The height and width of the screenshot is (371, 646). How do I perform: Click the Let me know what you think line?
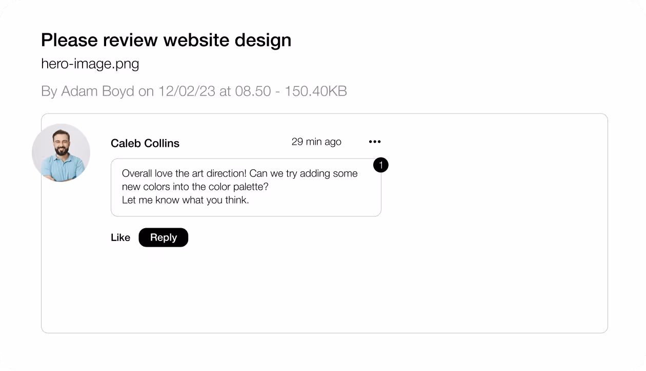click(186, 200)
